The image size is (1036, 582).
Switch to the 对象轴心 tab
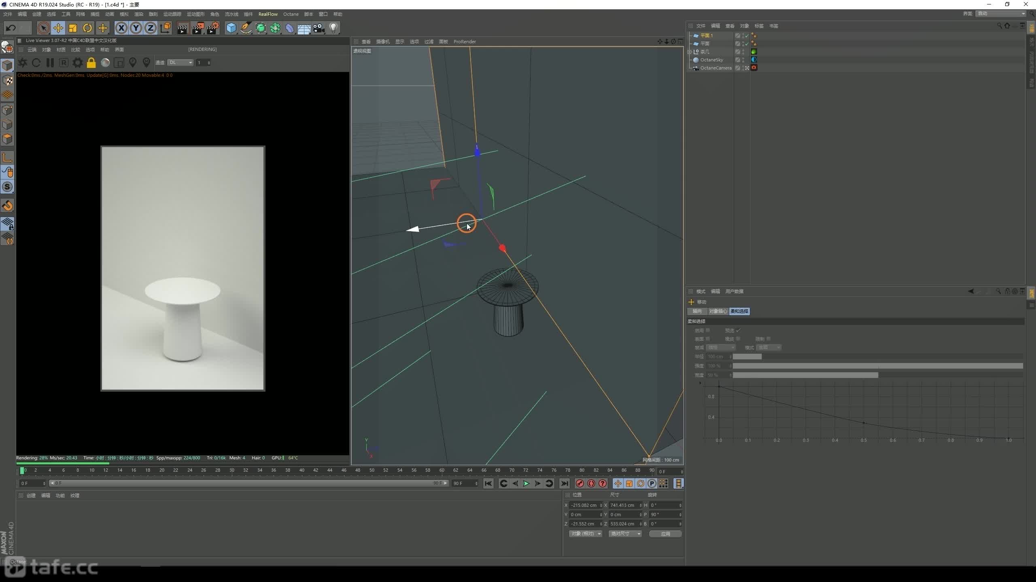pyautogui.click(x=718, y=311)
